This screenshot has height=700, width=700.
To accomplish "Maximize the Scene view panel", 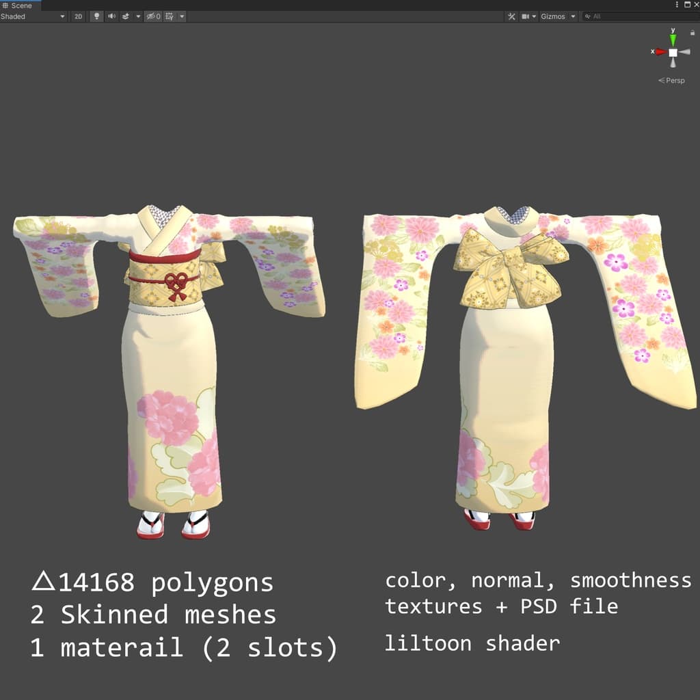I will (x=688, y=5).
